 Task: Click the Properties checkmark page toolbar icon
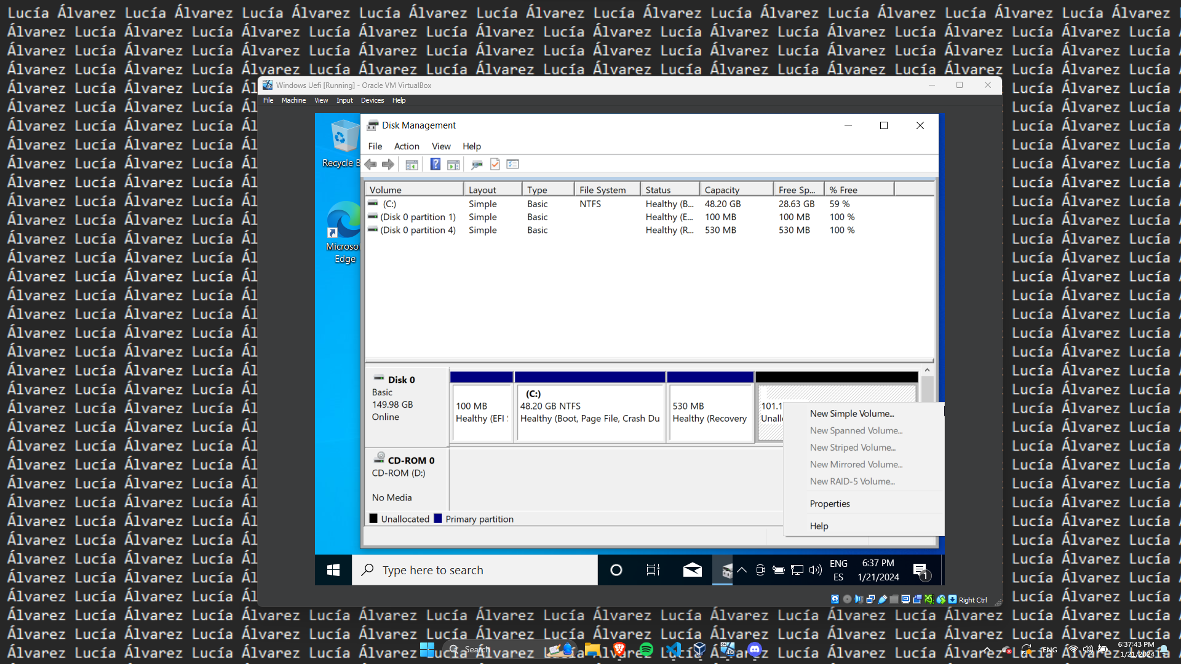click(x=495, y=164)
